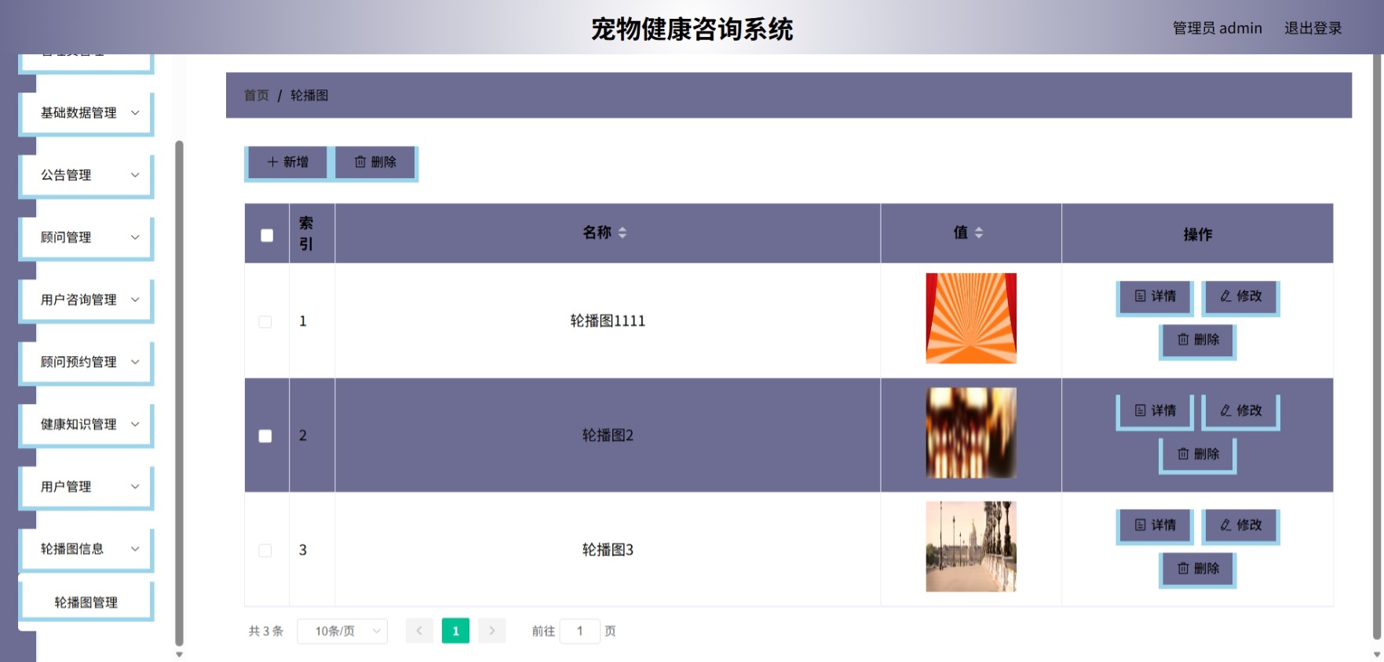Open 健康知识管理 in the sidebar
The width and height of the screenshot is (1384, 662).
(86, 424)
